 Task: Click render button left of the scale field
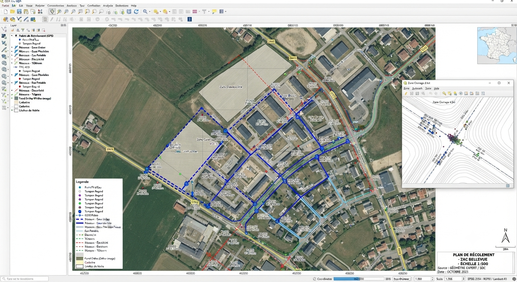pos(402,279)
